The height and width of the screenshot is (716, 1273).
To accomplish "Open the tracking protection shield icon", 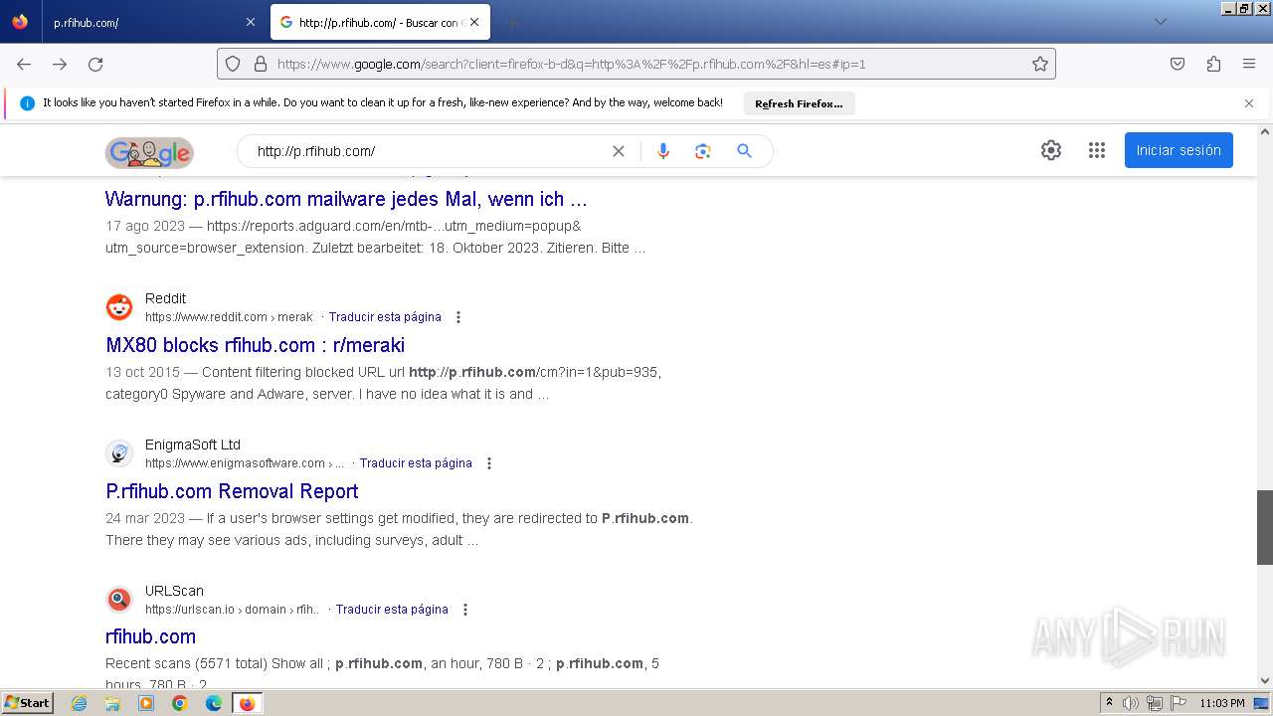I will click(233, 64).
